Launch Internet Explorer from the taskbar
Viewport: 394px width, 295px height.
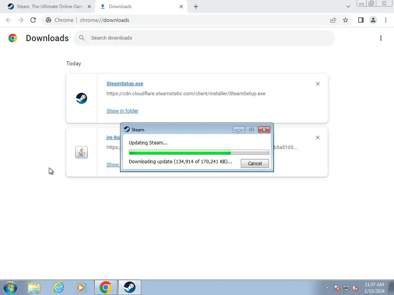pos(58,287)
